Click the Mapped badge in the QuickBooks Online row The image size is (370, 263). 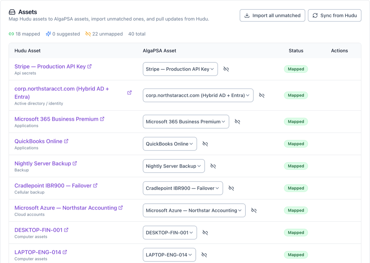[x=296, y=144]
